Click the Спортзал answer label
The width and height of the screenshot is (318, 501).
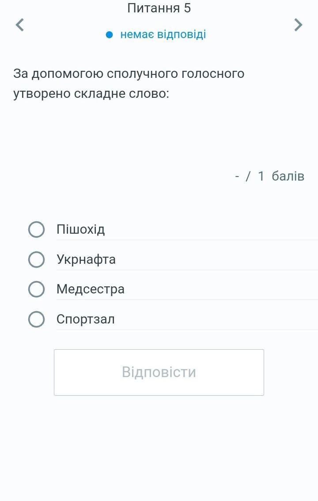pos(86,319)
